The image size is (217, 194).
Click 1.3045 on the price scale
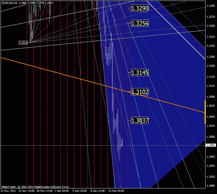point(211,117)
